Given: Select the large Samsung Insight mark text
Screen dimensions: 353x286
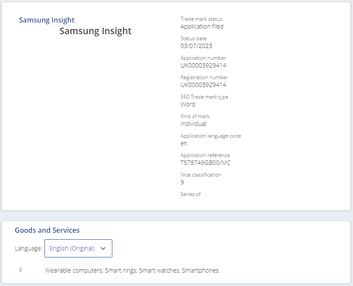Looking at the screenshot, I should [95, 31].
